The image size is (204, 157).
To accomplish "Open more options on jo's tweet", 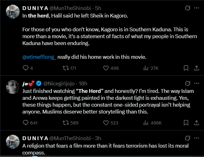I will [196, 84].
